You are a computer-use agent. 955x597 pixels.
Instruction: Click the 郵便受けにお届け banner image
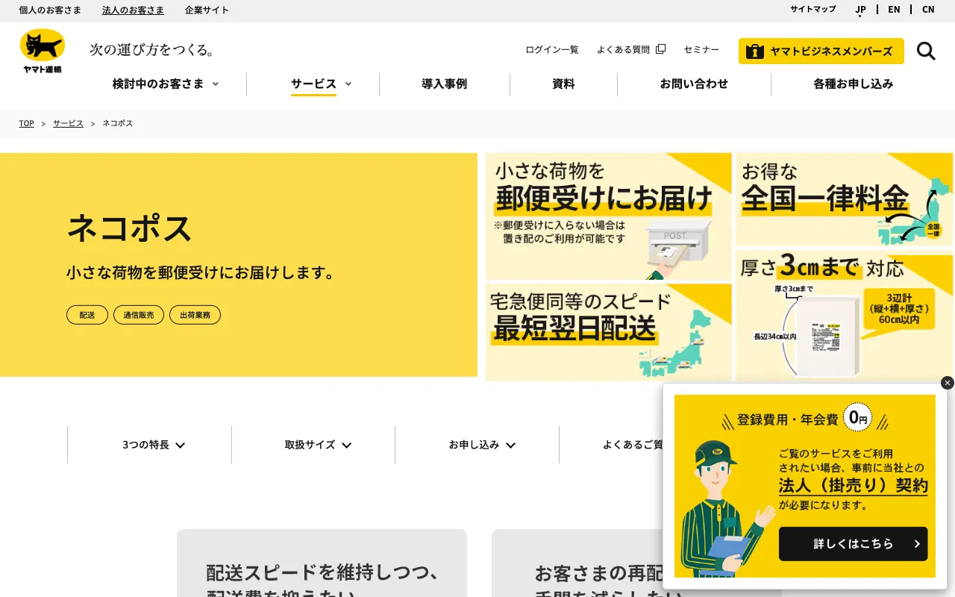click(x=609, y=216)
